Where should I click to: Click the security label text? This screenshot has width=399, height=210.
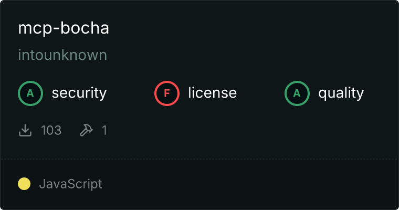point(79,93)
